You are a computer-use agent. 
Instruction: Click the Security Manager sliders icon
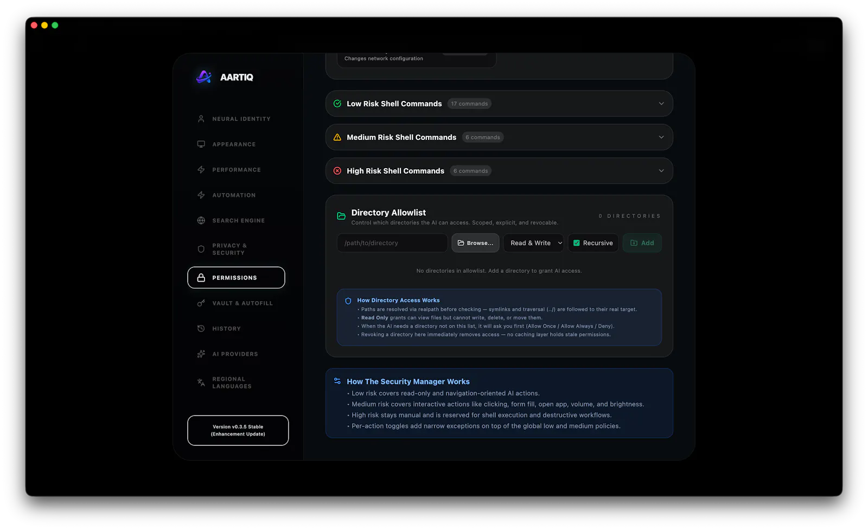click(337, 381)
